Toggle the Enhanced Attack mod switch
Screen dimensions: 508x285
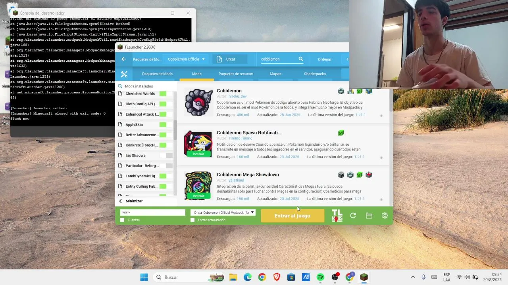click(166, 114)
